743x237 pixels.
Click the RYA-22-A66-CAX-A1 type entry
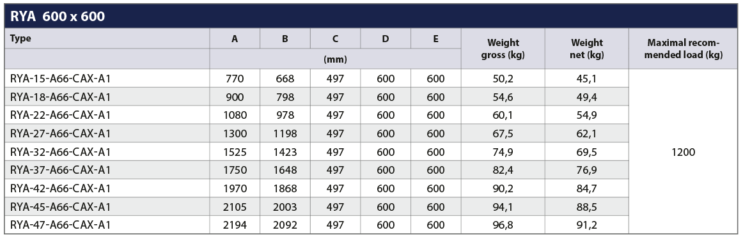coord(60,115)
